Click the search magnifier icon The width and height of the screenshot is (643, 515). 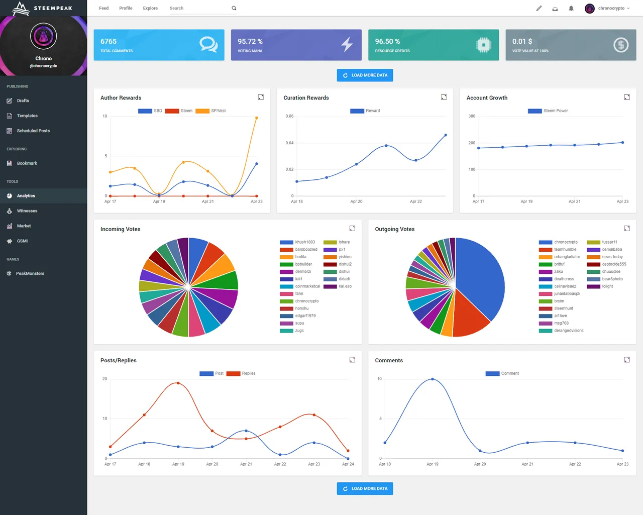click(234, 8)
